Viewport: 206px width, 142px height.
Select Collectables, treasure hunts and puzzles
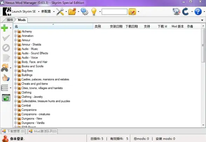[46, 101]
